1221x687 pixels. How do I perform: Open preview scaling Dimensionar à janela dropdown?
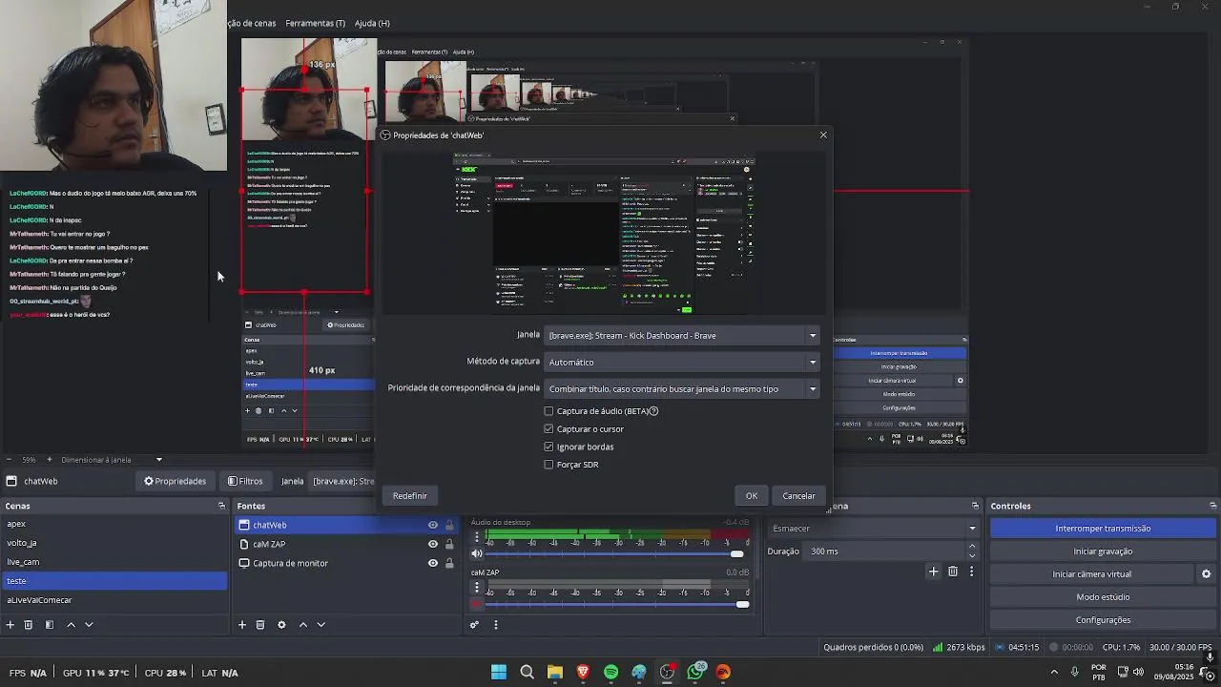[x=111, y=460]
